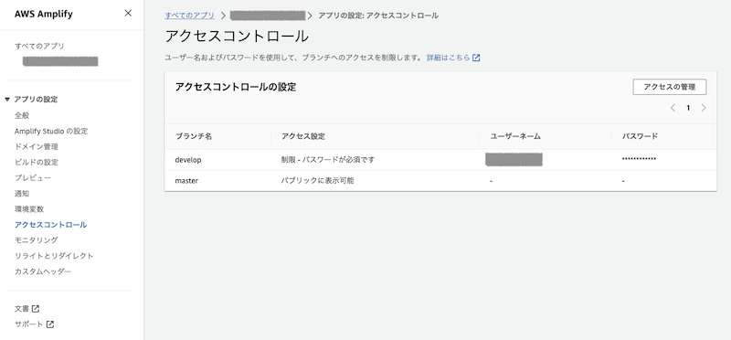The image size is (731, 340).
Task: Click パブリックに表示可能 cell
Action: tap(317, 180)
